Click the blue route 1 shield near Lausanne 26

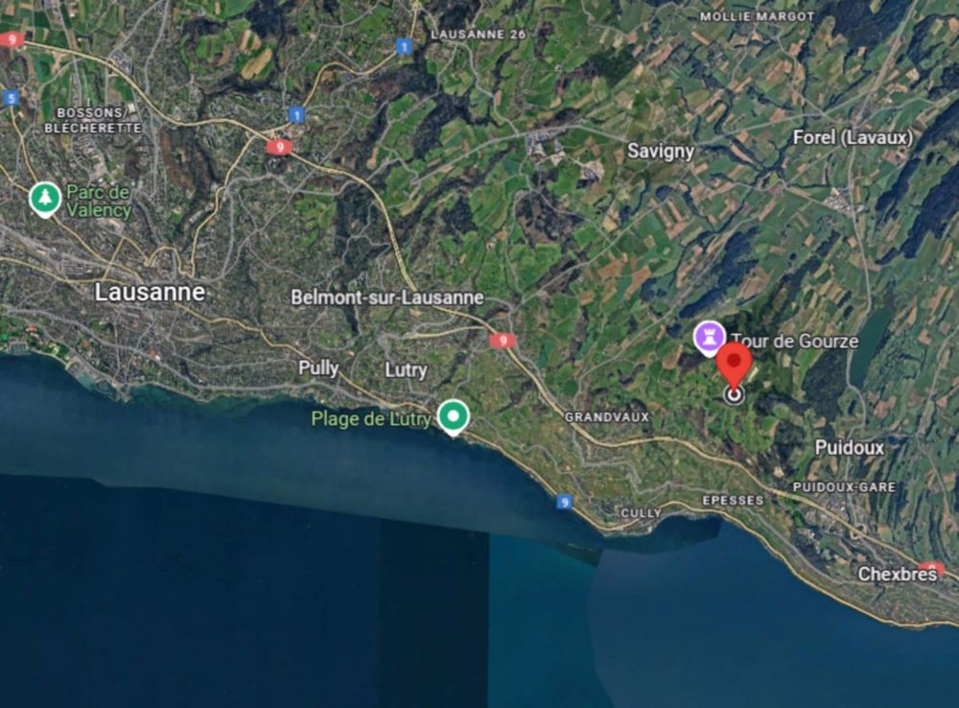pyautogui.click(x=403, y=46)
